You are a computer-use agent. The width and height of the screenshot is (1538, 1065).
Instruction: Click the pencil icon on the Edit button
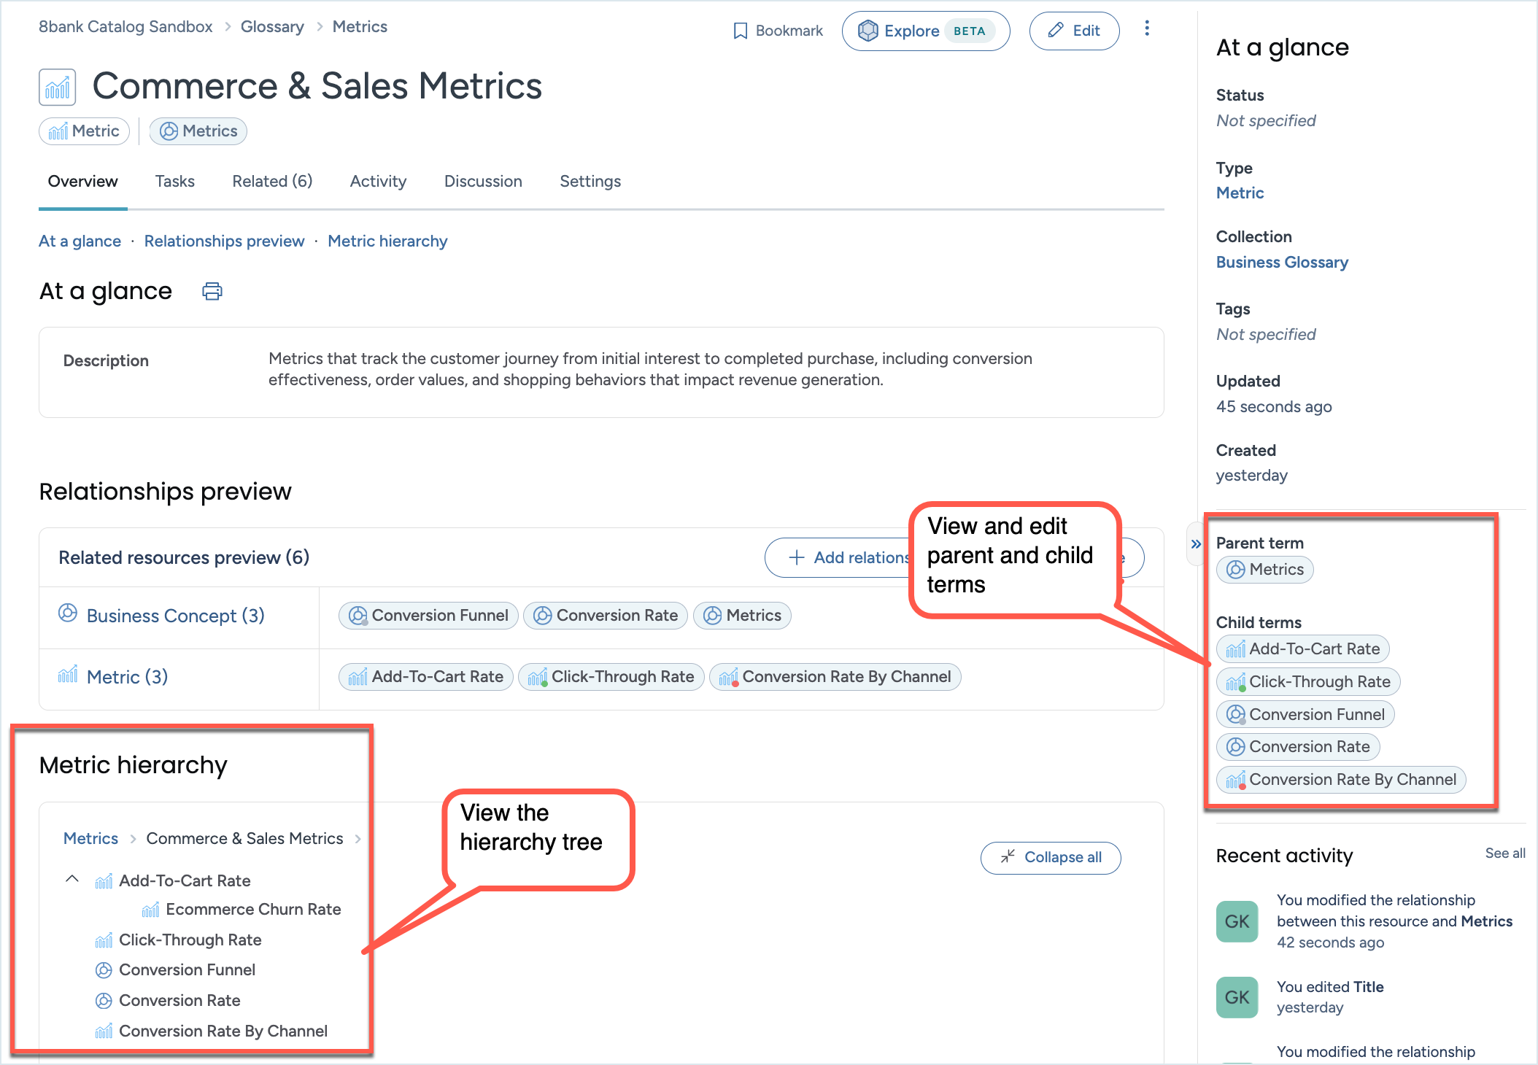pyautogui.click(x=1055, y=31)
